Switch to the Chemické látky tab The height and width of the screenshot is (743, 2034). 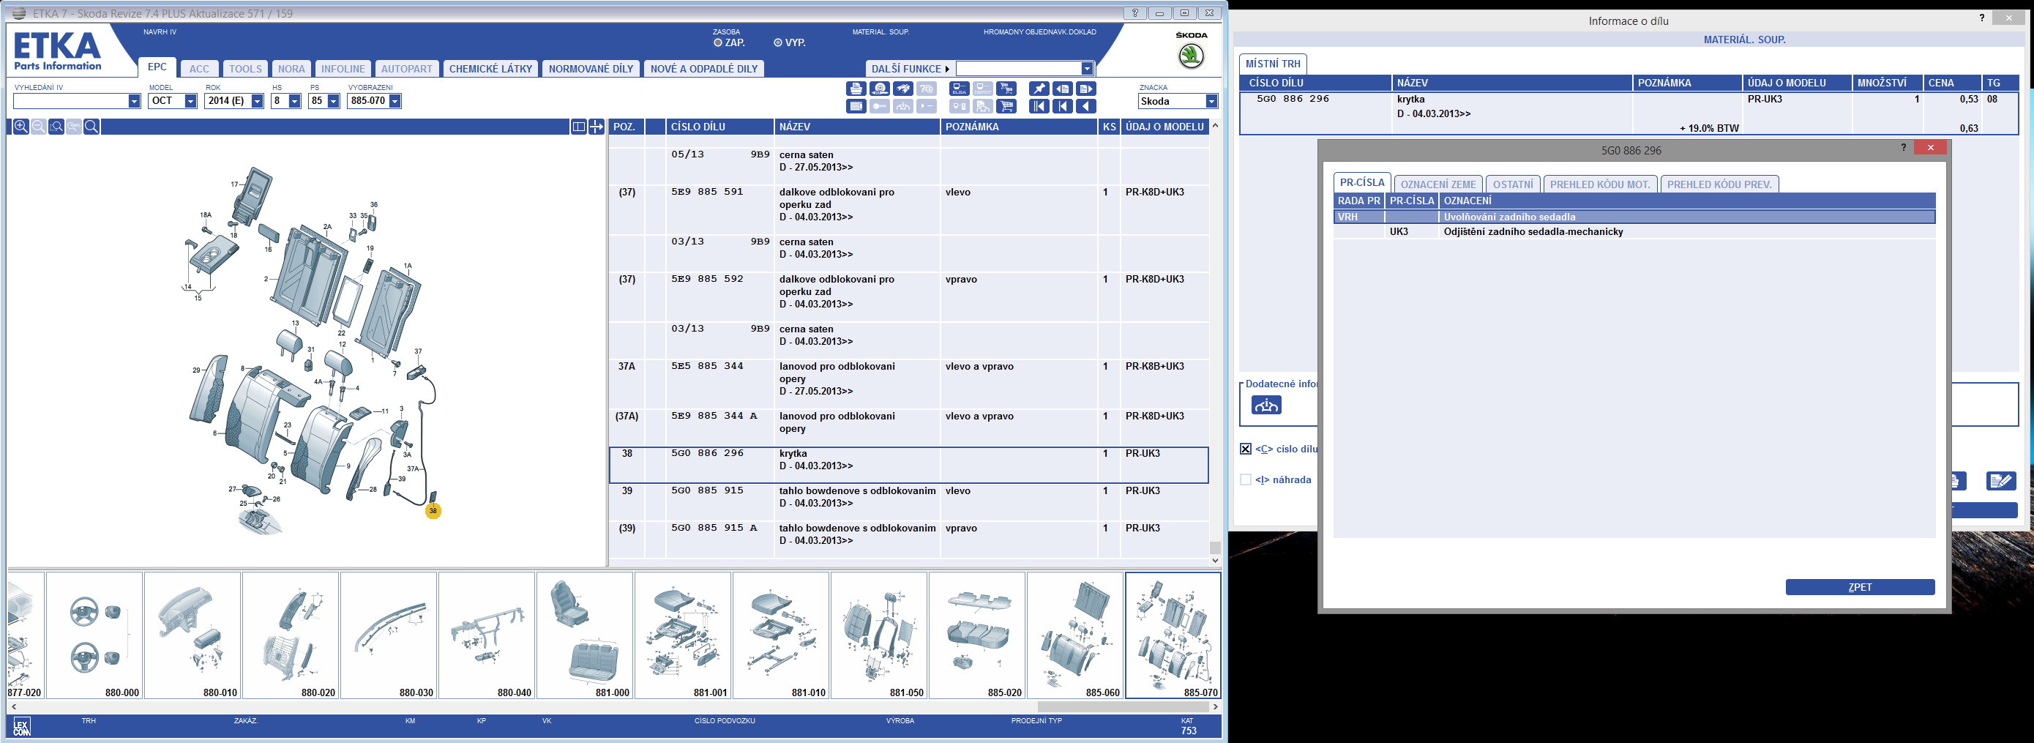pyautogui.click(x=490, y=69)
